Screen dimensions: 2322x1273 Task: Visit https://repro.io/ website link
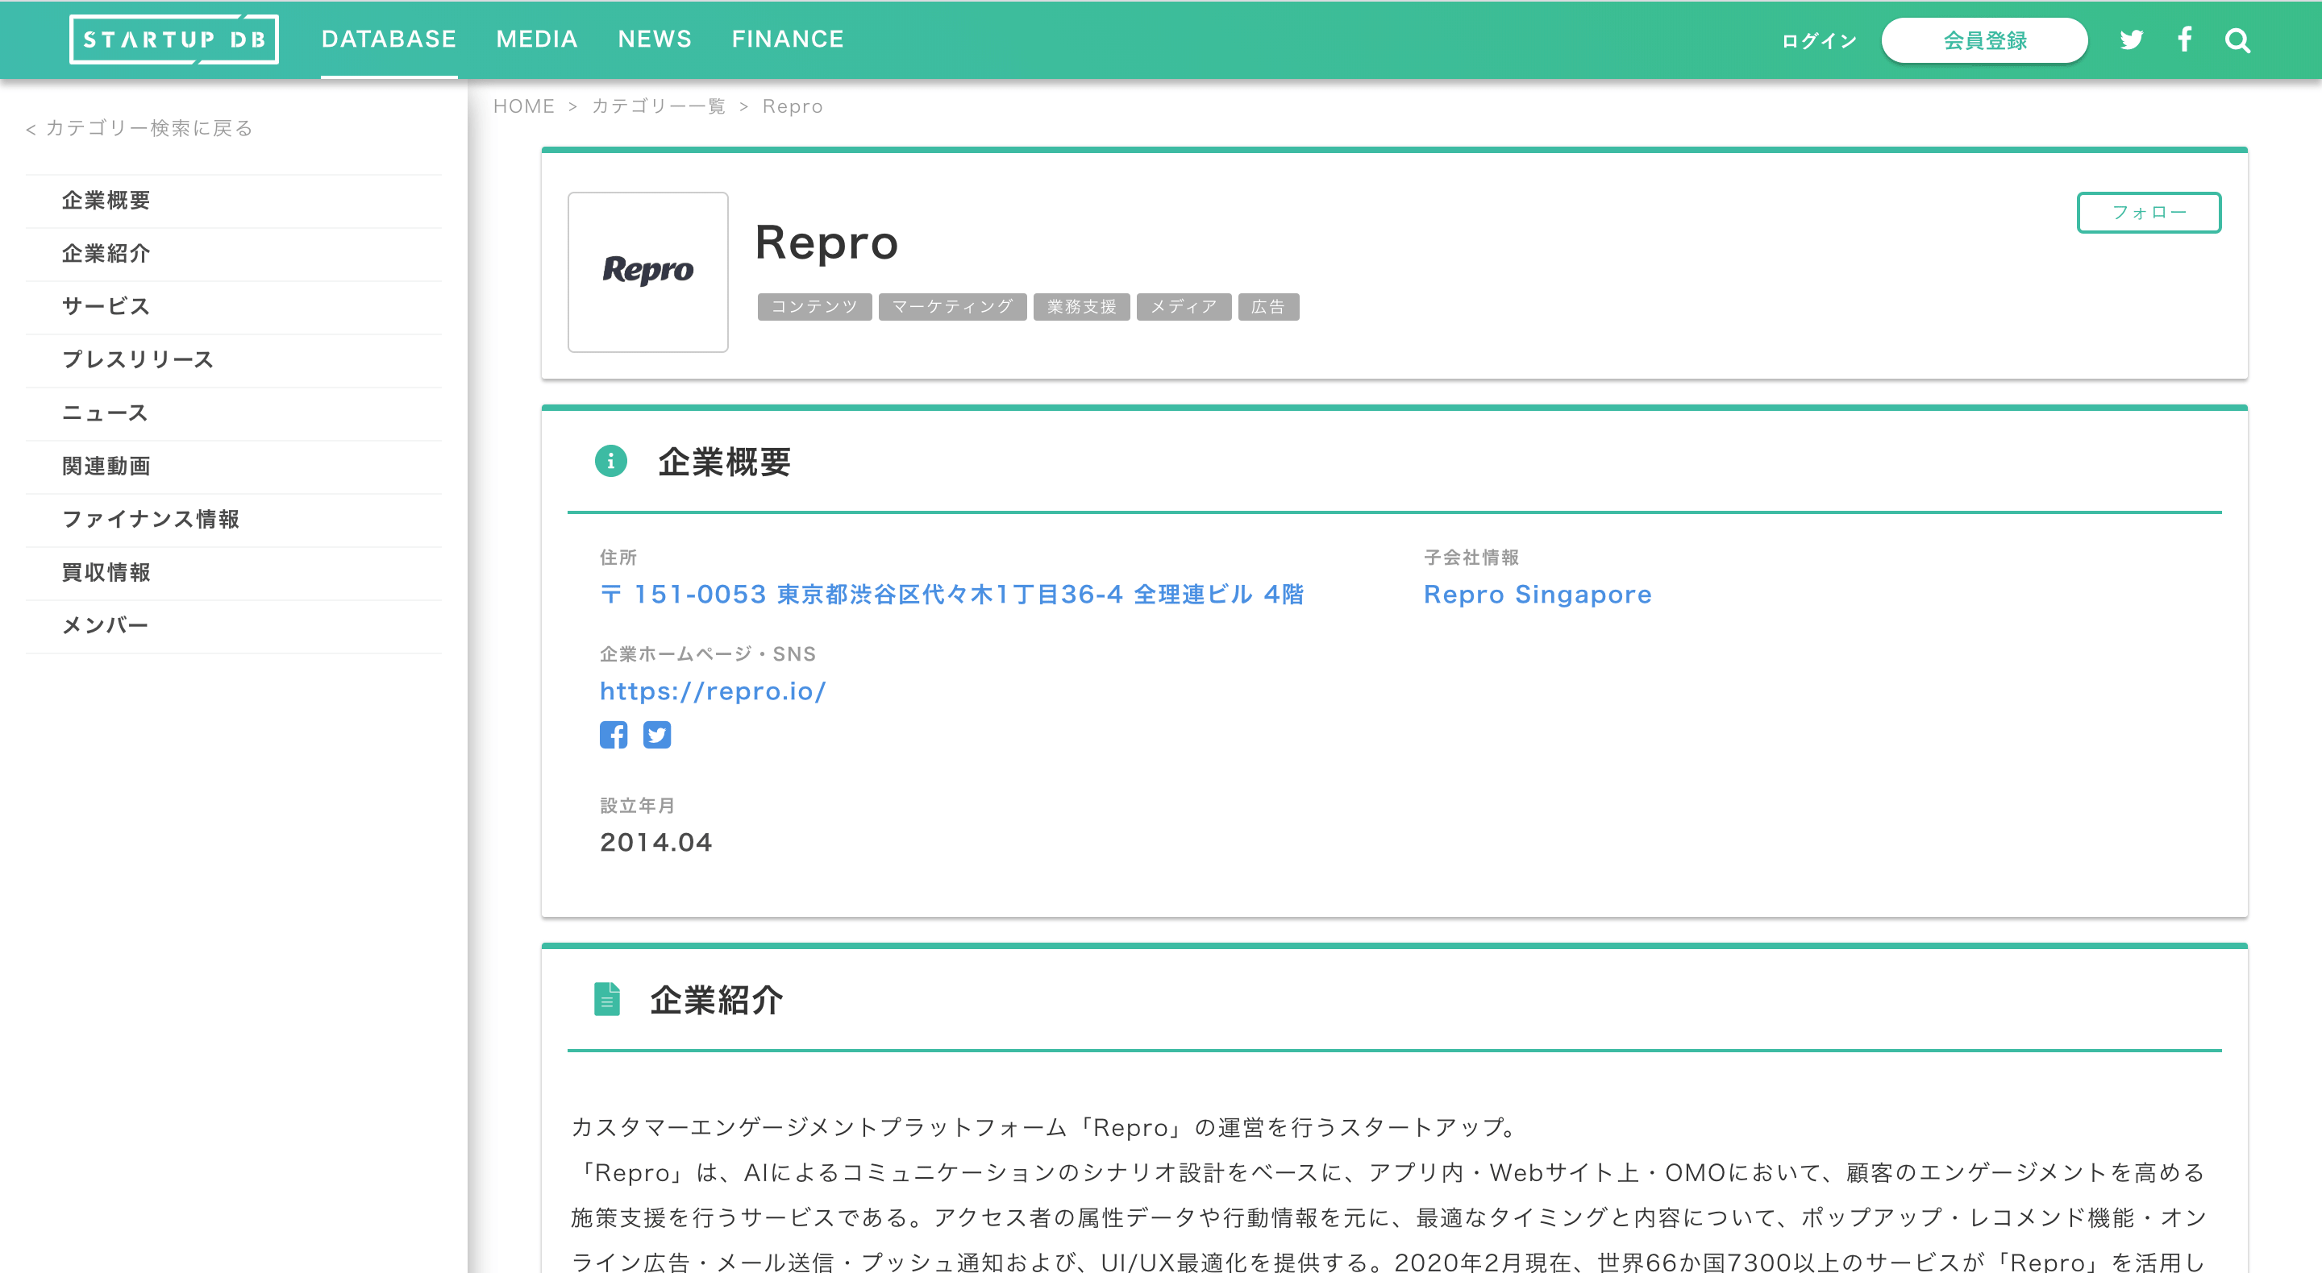click(713, 691)
